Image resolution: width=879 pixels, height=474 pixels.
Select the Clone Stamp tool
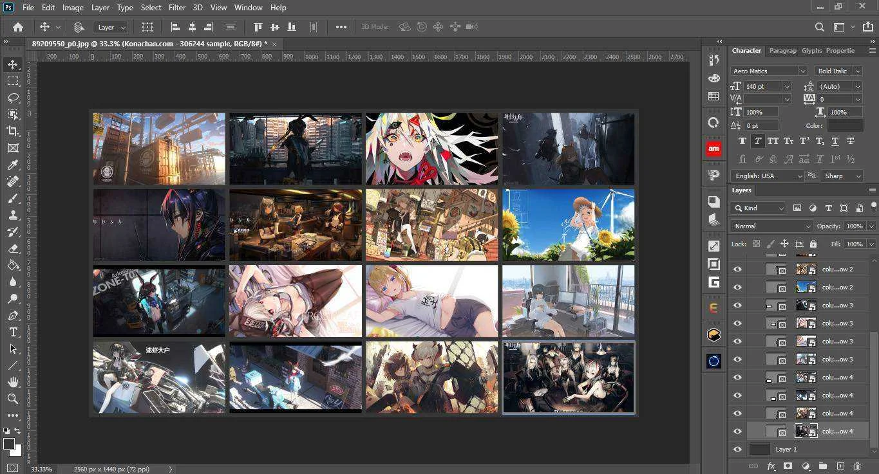click(13, 215)
